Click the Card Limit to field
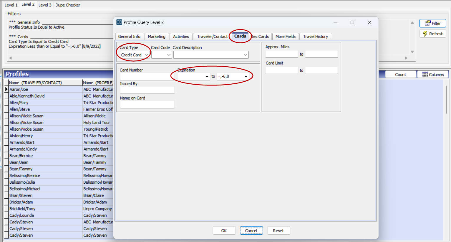This screenshot has height=242, width=451. (321, 70)
